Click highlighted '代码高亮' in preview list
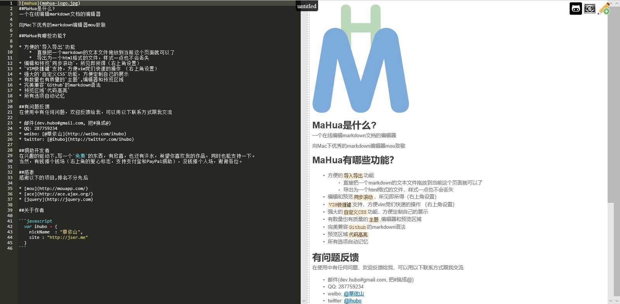 358,235
